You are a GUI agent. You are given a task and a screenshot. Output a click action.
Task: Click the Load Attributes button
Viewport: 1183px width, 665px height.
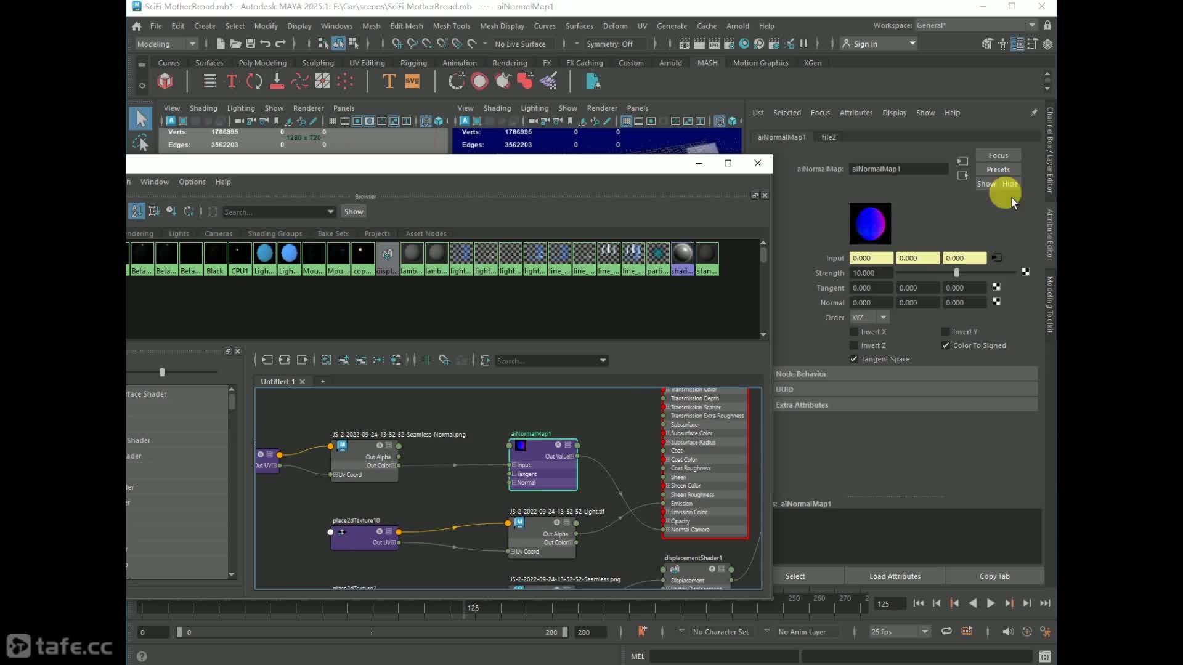point(895,576)
